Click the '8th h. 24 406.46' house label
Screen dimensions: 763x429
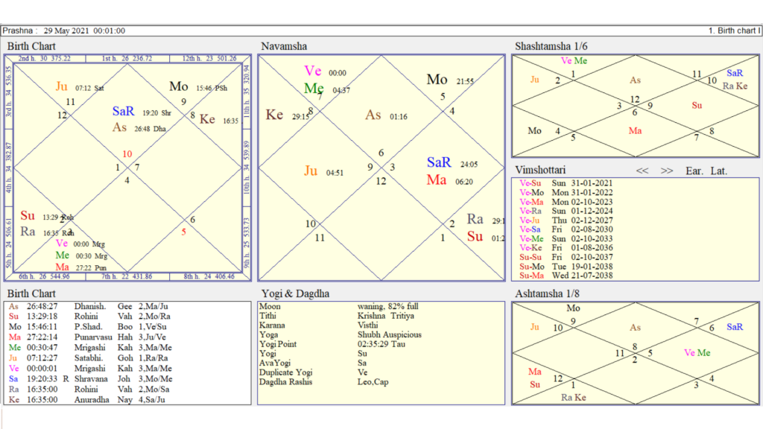click(209, 276)
